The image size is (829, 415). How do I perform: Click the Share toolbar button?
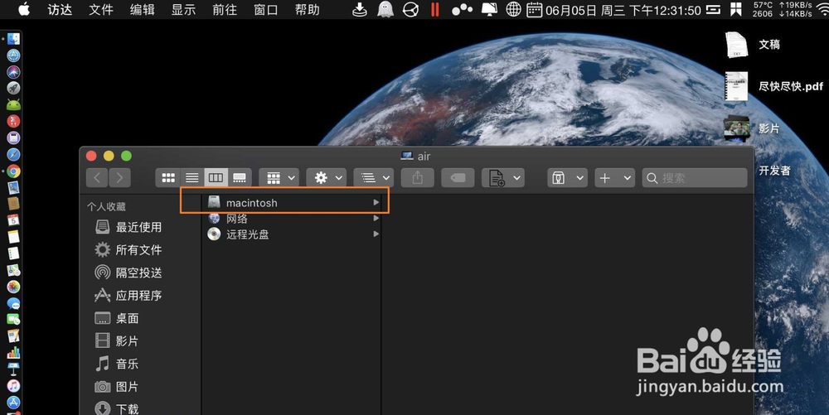point(418,178)
